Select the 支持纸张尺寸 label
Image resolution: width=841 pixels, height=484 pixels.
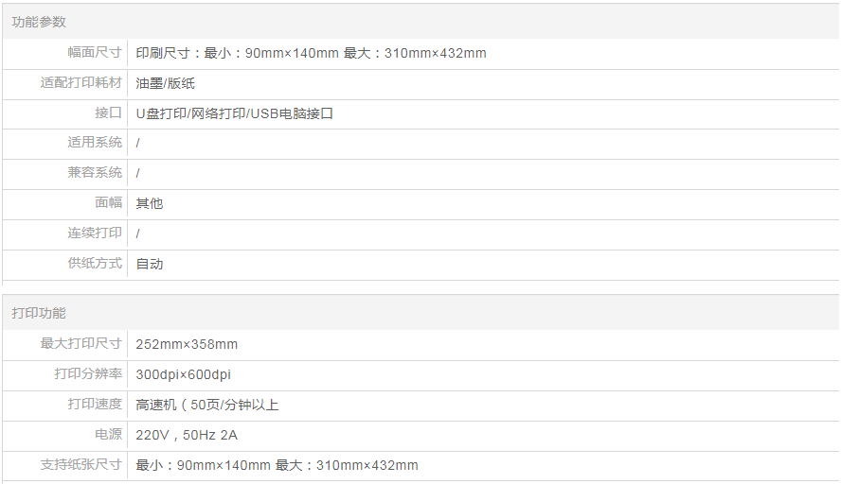[x=81, y=465]
